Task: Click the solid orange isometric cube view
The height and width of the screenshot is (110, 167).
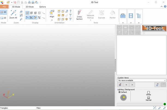Action: [67, 19]
